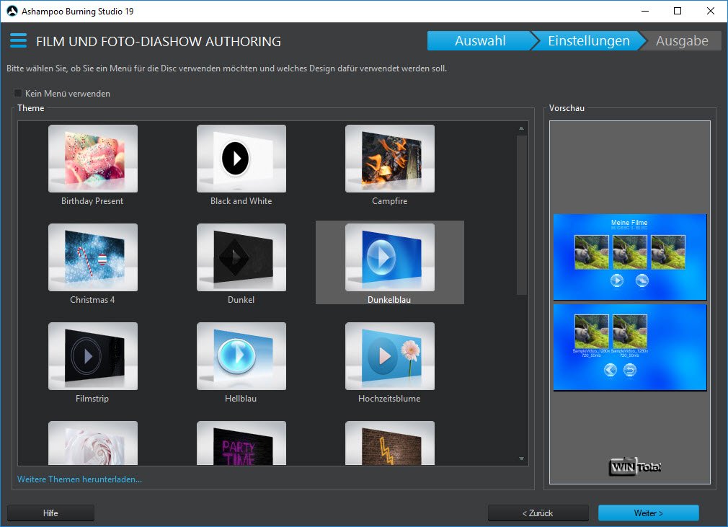Go to the Einstellungen step tab

pos(588,41)
